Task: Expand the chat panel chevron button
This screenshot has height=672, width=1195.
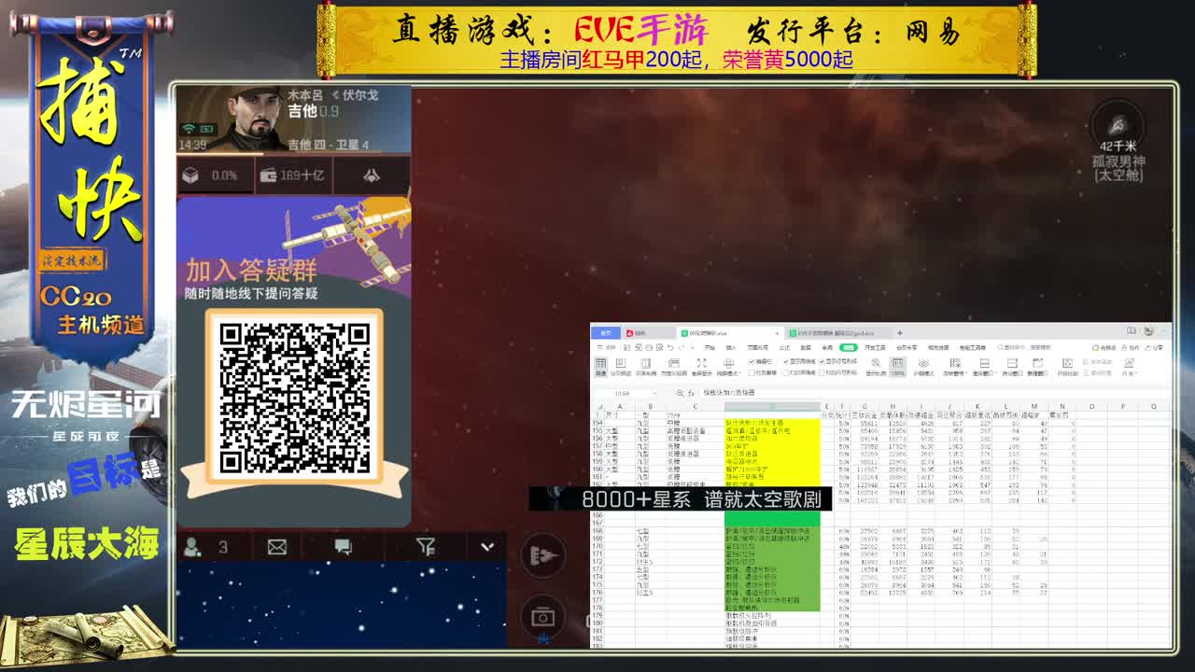Action: pyautogui.click(x=487, y=546)
